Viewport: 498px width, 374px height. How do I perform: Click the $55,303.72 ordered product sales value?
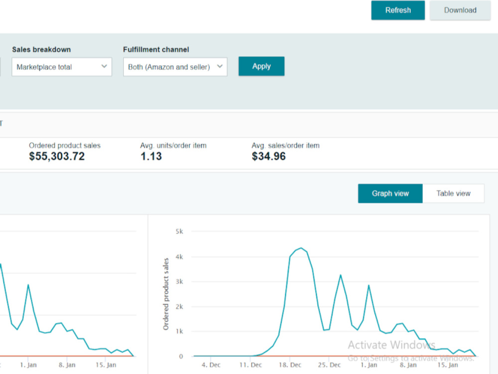[x=57, y=156]
